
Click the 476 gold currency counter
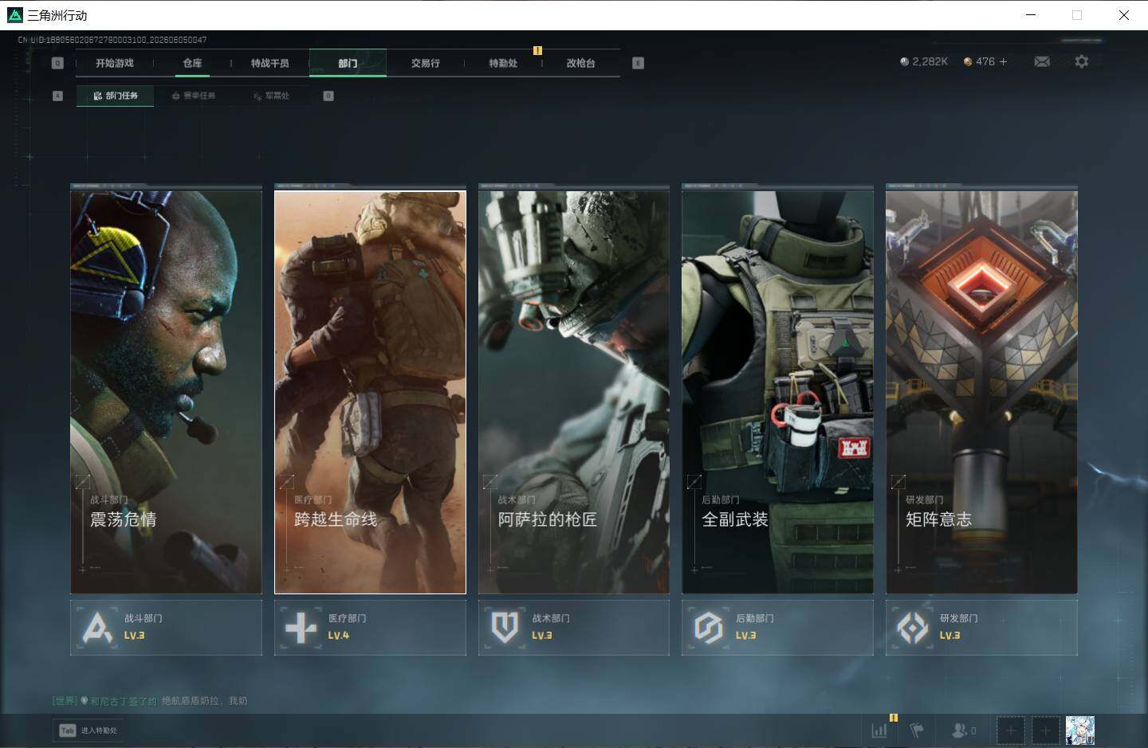979,61
